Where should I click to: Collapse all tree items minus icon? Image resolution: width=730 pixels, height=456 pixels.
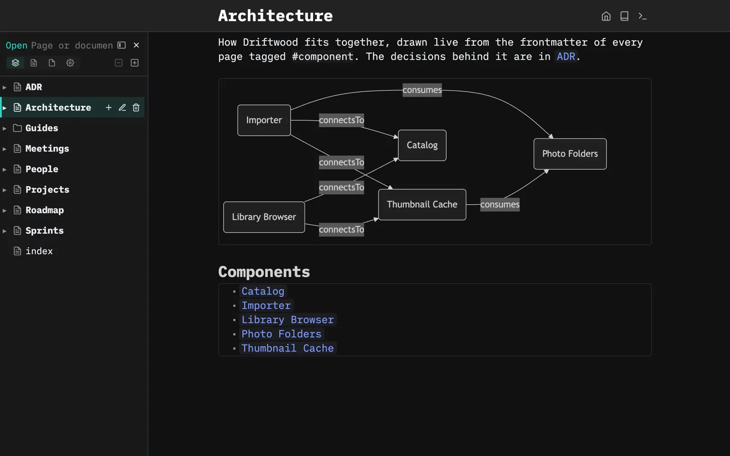pyautogui.click(x=119, y=63)
